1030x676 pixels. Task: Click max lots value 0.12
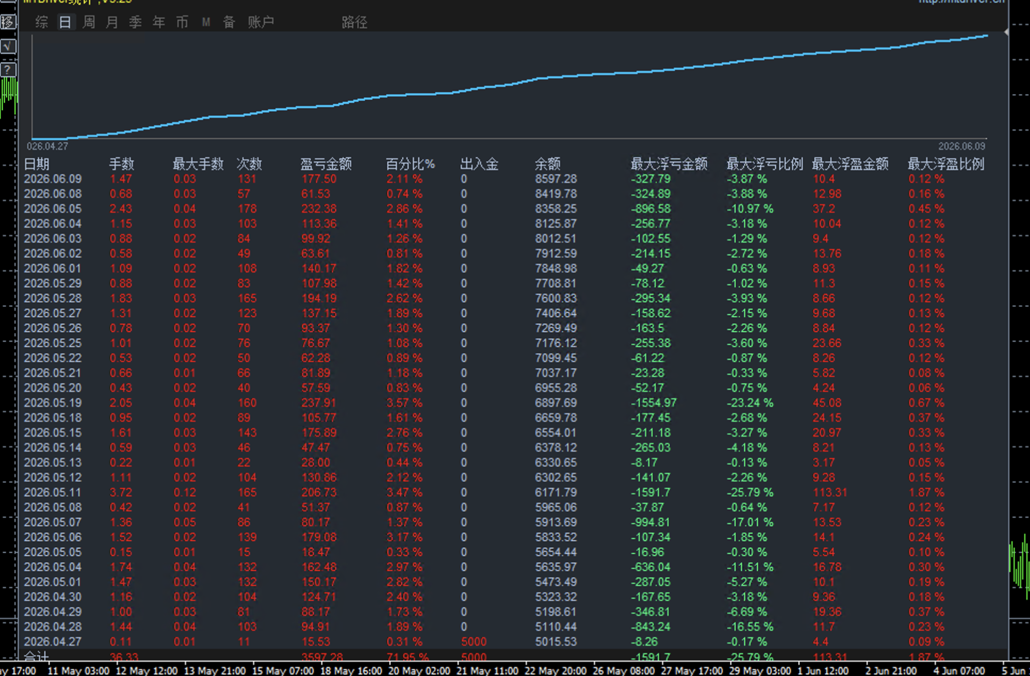(x=185, y=492)
